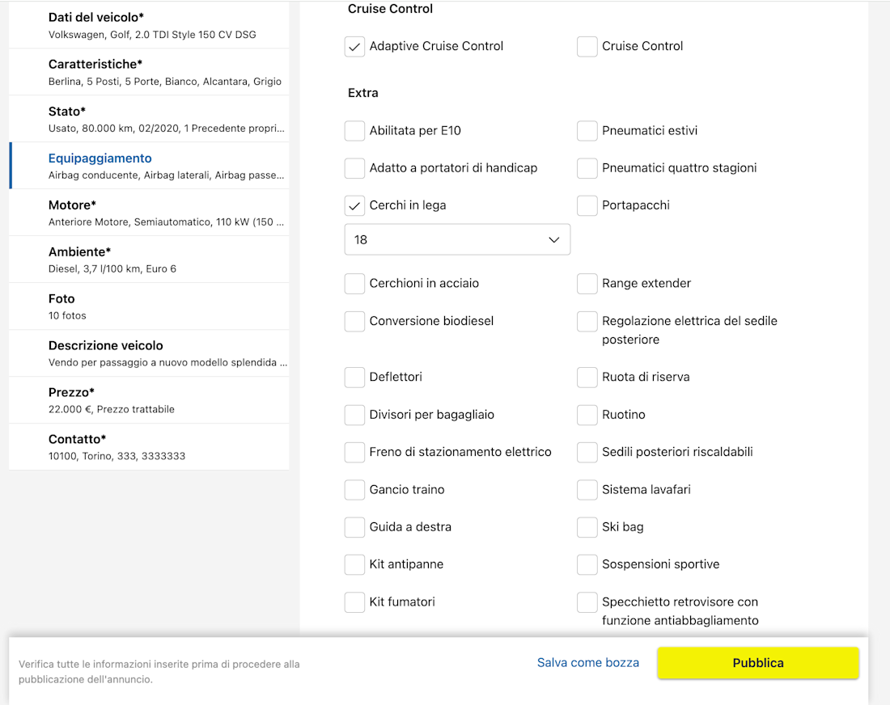Image resolution: width=890 pixels, height=705 pixels.
Task: Open the Descrizione veicolo section
Action: point(149,353)
